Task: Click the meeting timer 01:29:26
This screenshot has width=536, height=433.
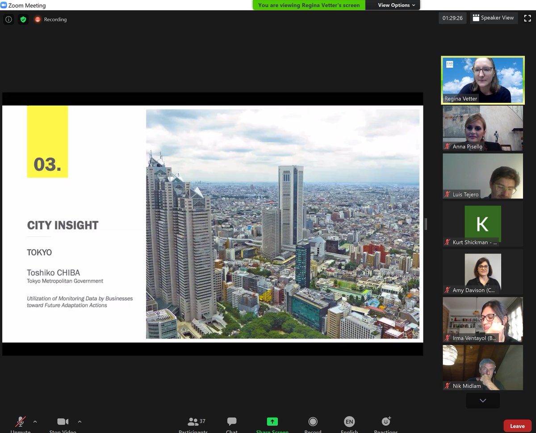Action: pyautogui.click(x=452, y=18)
